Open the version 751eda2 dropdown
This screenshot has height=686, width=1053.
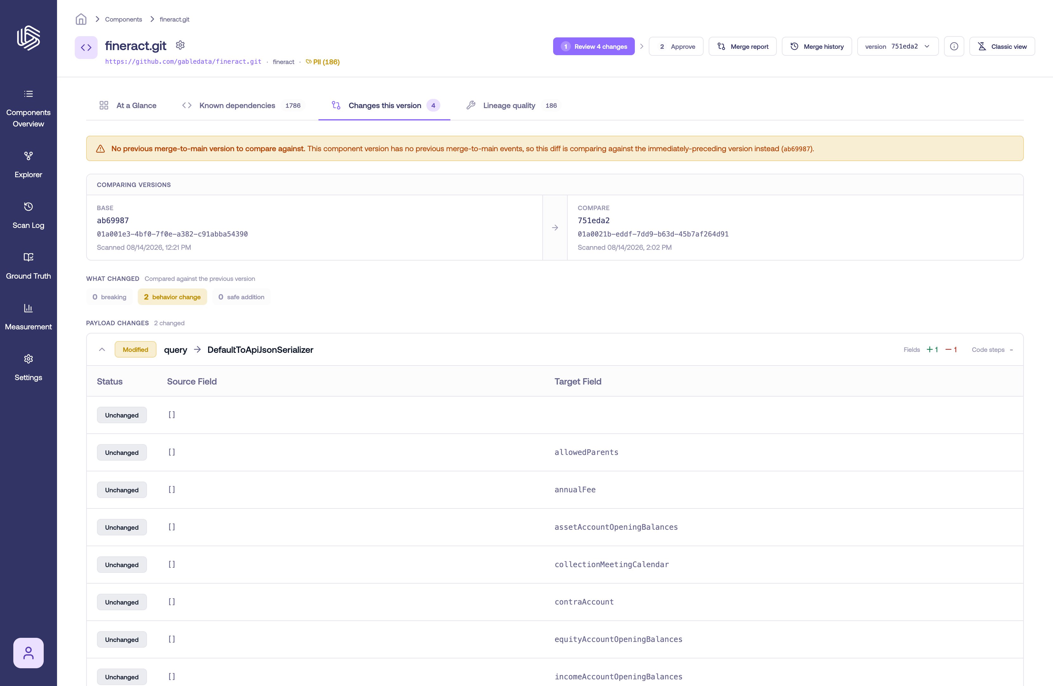pyautogui.click(x=898, y=47)
